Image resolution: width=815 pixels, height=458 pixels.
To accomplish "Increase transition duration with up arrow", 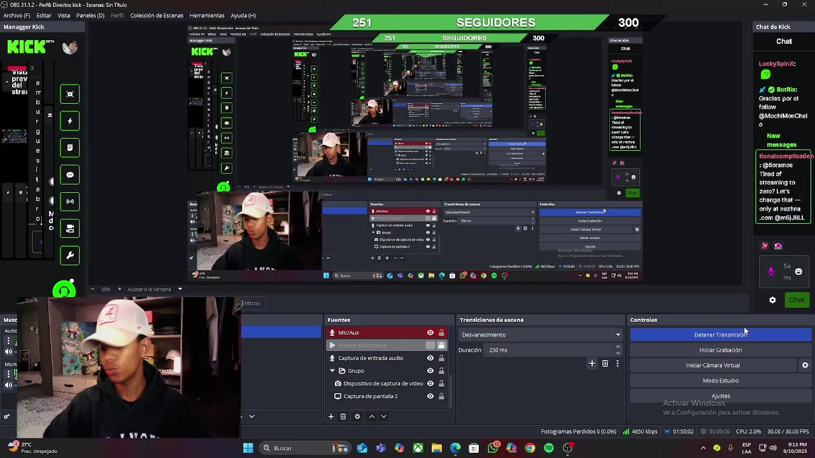I will [618, 347].
